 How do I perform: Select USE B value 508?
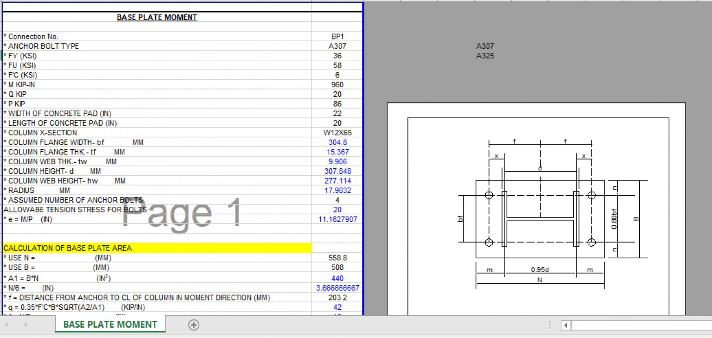337,268
